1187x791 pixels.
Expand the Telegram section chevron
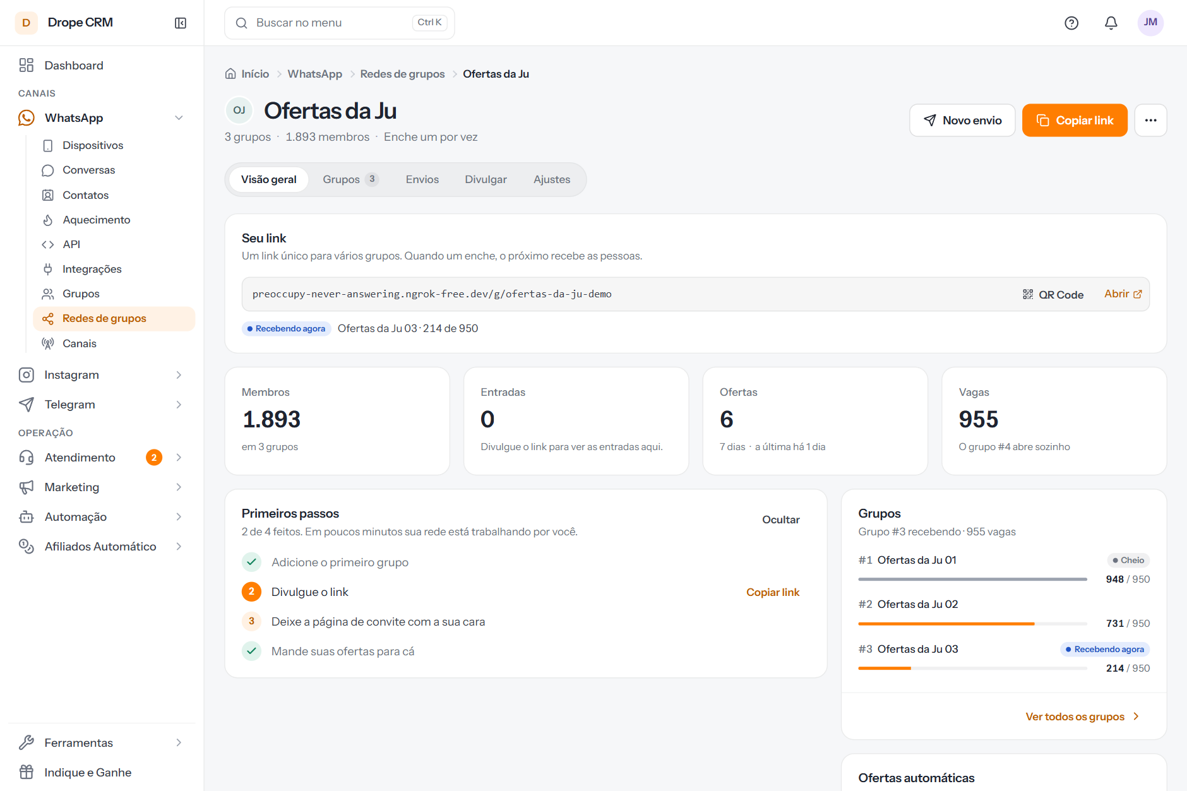179,405
